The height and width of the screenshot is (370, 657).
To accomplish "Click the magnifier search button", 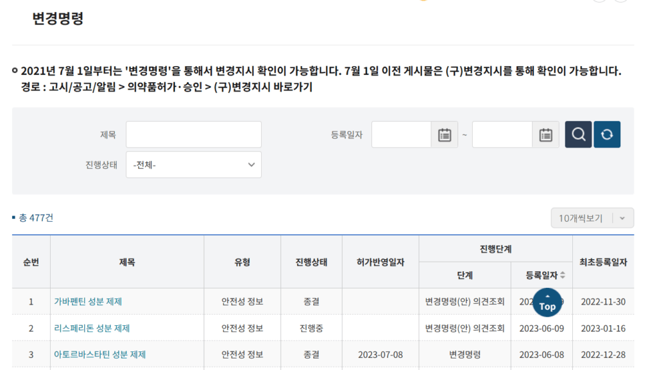I will point(578,135).
